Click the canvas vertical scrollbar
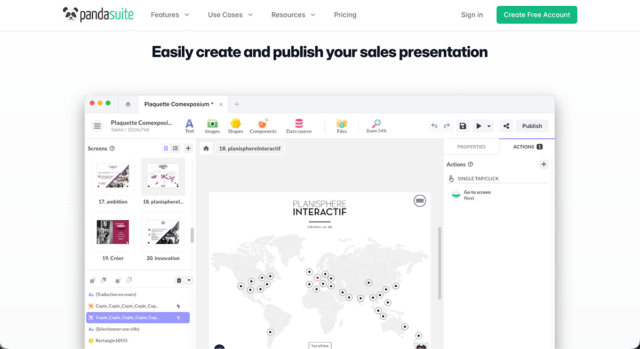The height and width of the screenshot is (349, 640). (439, 263)
